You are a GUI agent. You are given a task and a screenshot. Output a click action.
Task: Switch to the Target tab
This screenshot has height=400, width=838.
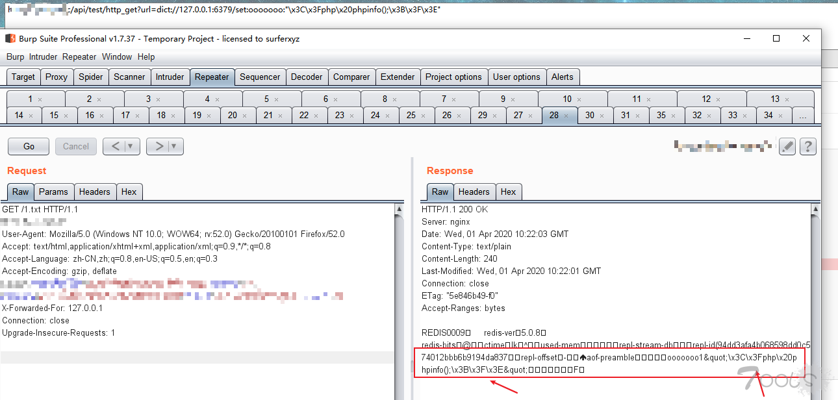pyautogui.click(x=23, y=77)
